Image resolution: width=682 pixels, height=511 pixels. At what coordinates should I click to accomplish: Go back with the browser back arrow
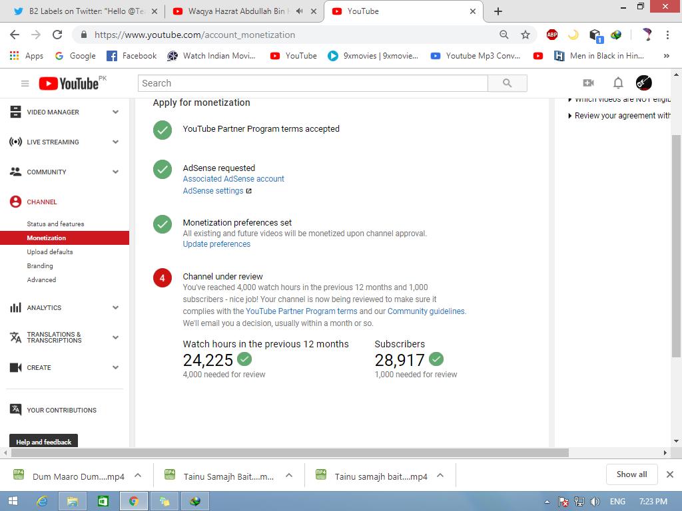tap(15, 35)
